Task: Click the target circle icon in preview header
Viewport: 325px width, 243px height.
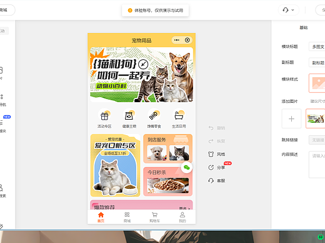Action: tap(187, 40)
